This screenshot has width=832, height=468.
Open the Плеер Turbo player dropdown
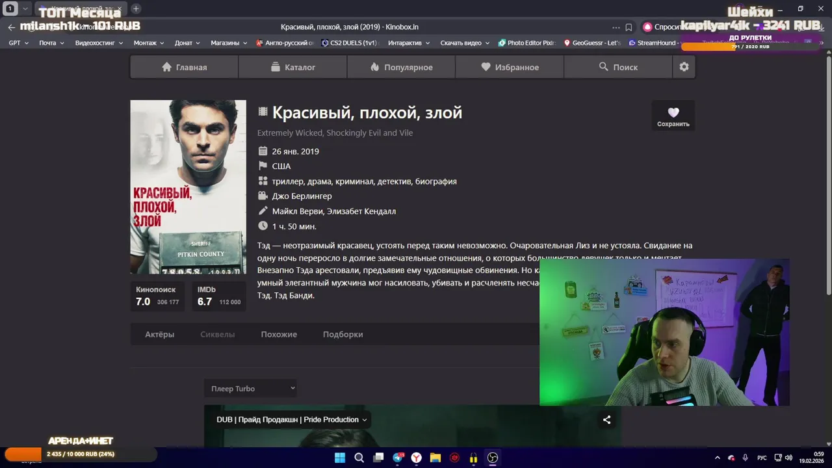pos(251,388)
